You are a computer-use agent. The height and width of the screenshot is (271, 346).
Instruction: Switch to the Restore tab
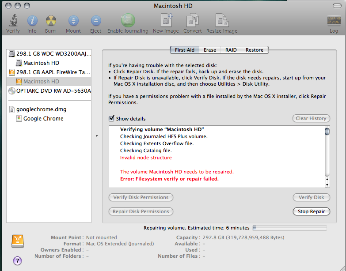click(255, 50)
